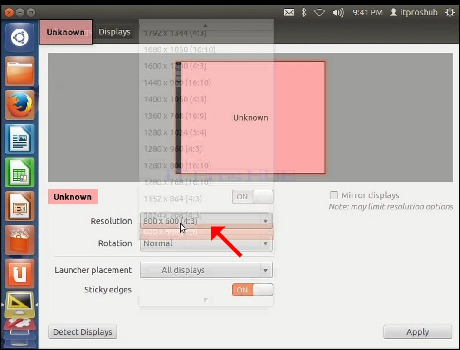Select 1440 x 900 (16:10) resolution

point(206,83)
